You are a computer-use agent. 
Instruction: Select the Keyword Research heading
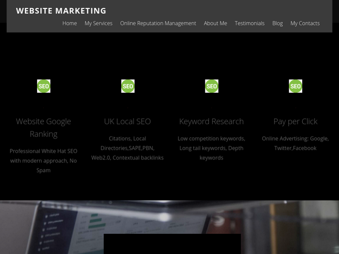click(211, 121)
